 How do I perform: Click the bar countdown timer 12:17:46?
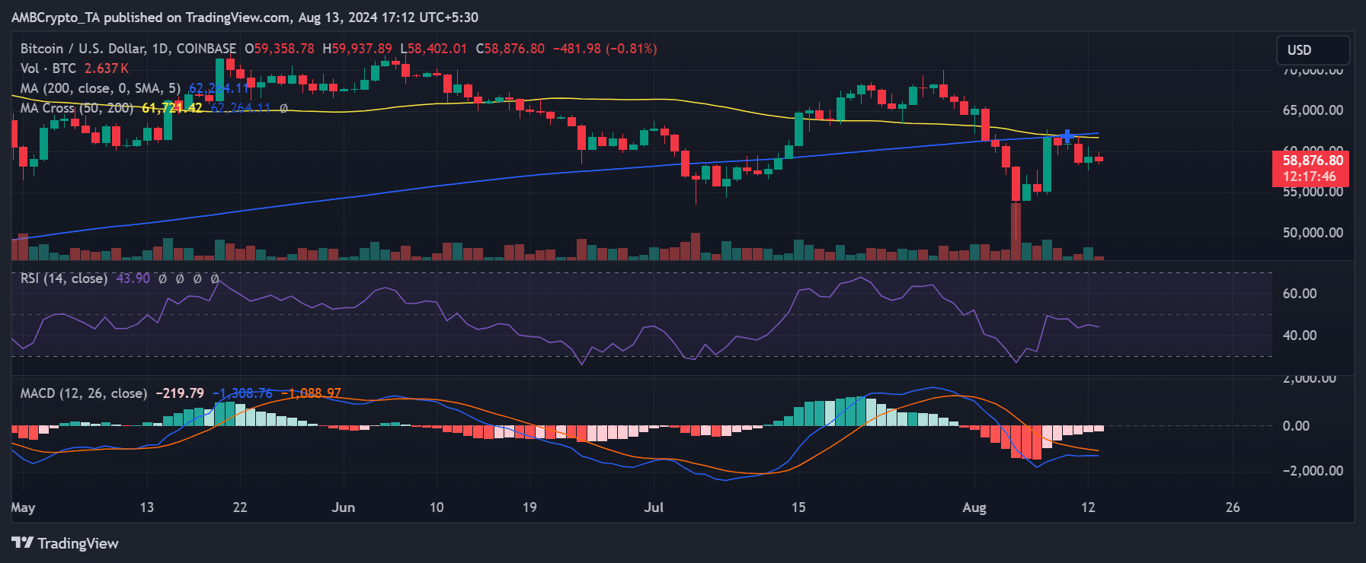pos(1309,177)
